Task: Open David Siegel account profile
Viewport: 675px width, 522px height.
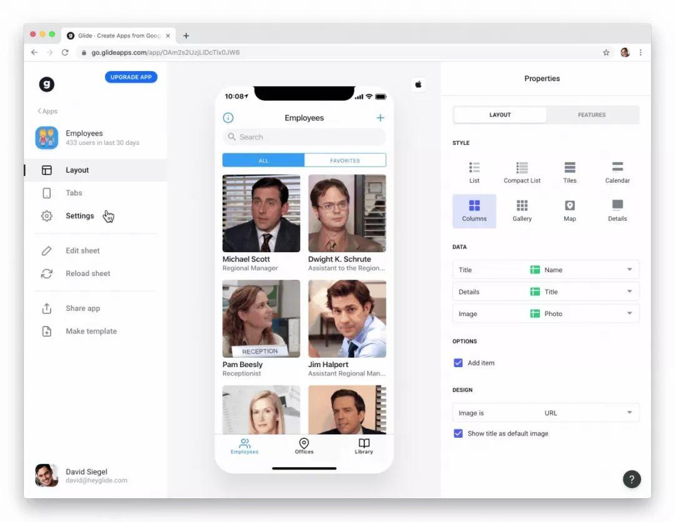Action: [81, 476]
